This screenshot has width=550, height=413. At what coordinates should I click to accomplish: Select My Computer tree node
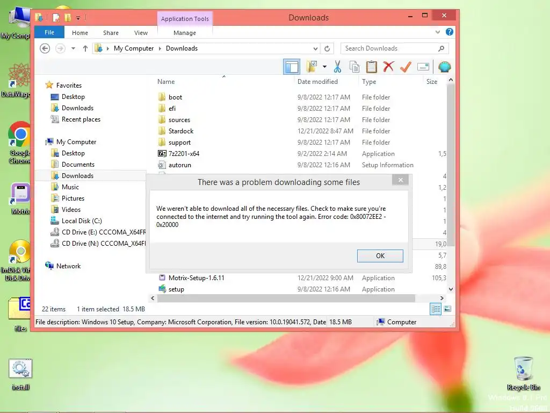pyautogui.click(x=76, y=142)
